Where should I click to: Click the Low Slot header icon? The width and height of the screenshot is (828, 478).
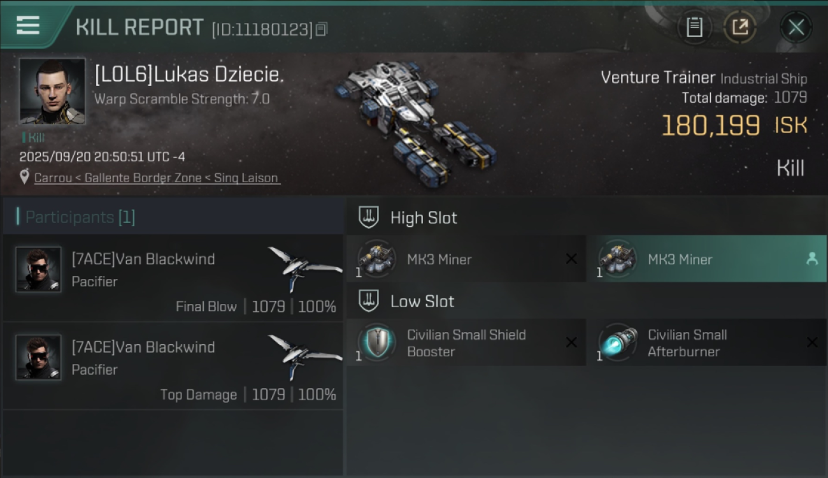pos(369,300)
